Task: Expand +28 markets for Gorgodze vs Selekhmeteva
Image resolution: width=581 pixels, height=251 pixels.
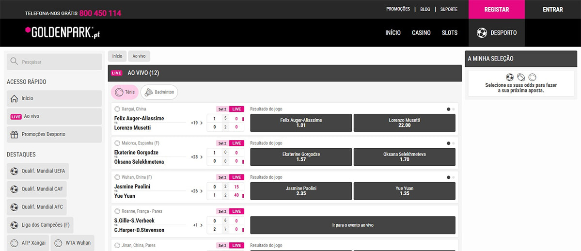Action: (x=197, y=157)
